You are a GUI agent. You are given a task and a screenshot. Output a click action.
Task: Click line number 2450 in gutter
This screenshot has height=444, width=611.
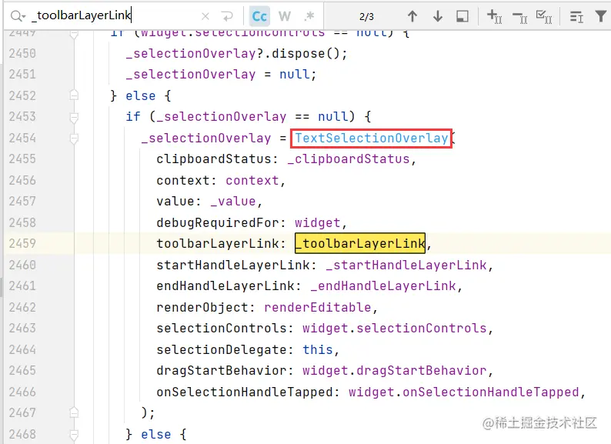(22, 53)
